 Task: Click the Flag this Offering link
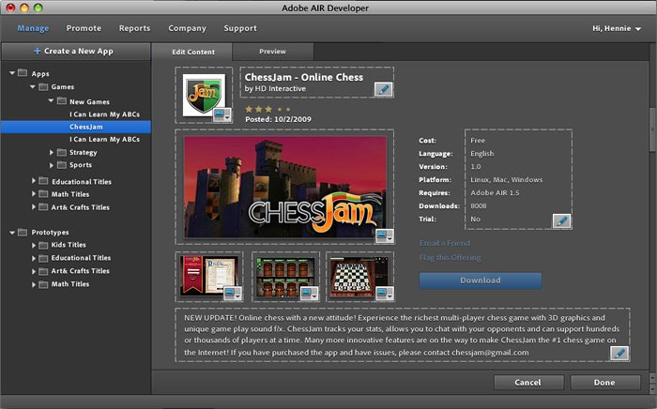[450, 257]
